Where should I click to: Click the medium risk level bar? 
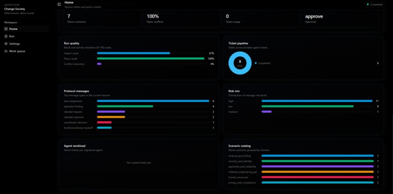[317, 112]
